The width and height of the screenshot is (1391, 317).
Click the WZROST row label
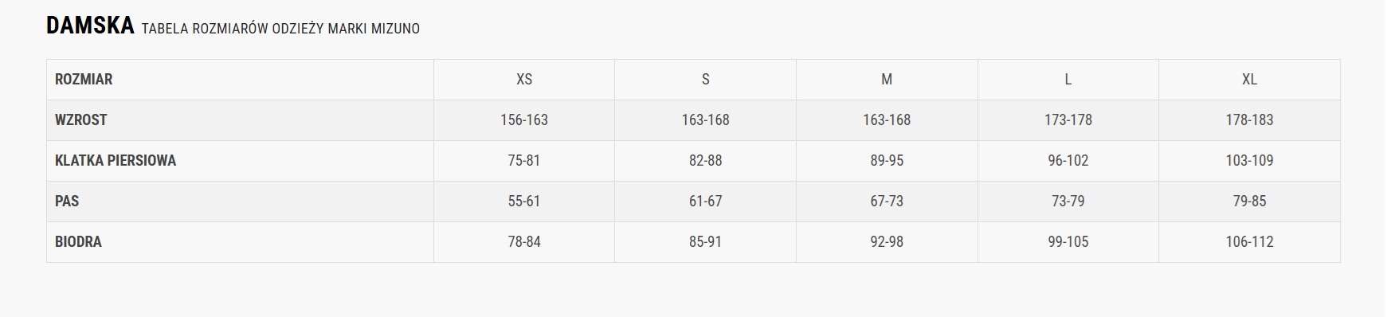click(x=80, y=120)
